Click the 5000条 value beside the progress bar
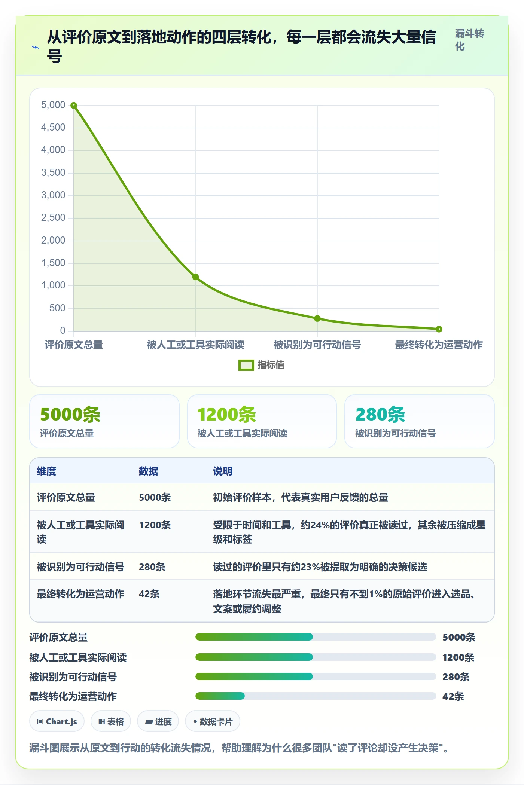 [459, 637]
